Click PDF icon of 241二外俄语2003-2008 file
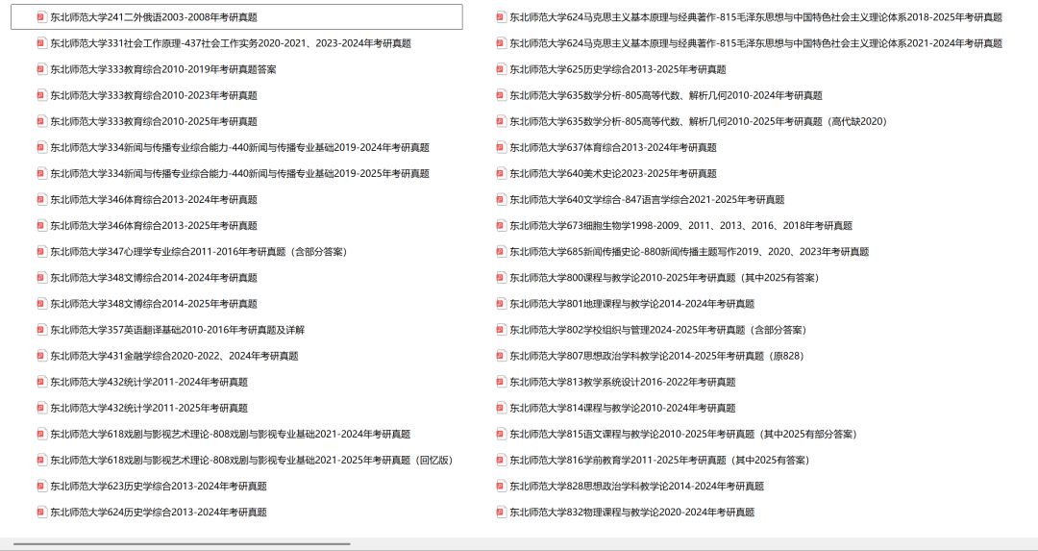The image size is (1038, 551). (41, 17)
